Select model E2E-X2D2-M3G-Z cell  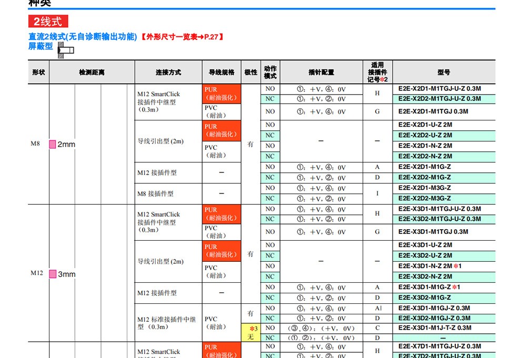point(424,199)
